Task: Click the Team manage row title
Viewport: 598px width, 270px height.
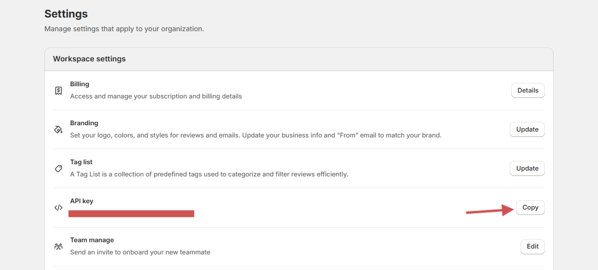Action: pos(92,240)
